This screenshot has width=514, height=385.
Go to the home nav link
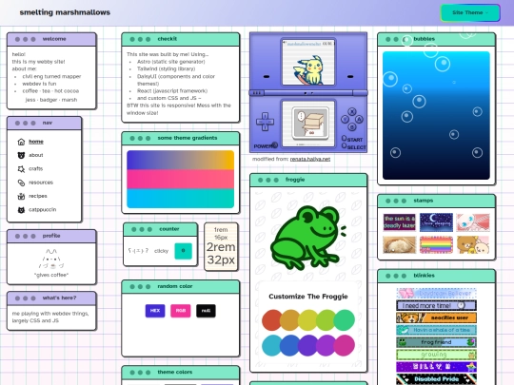click(36, 142)
